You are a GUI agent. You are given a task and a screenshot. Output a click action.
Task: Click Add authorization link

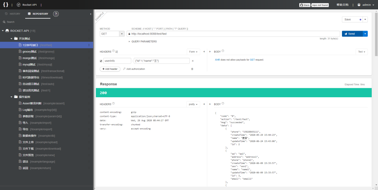coord(134,69)
